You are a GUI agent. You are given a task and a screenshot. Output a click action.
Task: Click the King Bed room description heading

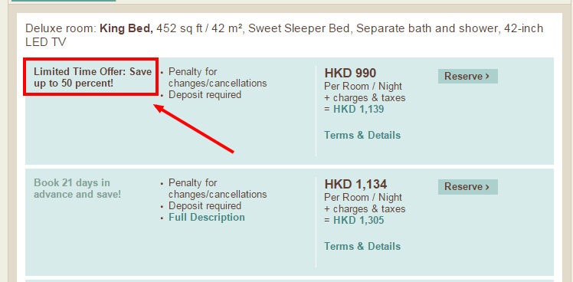(x=284, y=35)
